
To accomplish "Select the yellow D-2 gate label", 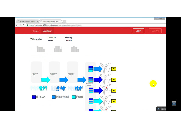I will pyautogui.click(x=114, y=80).
